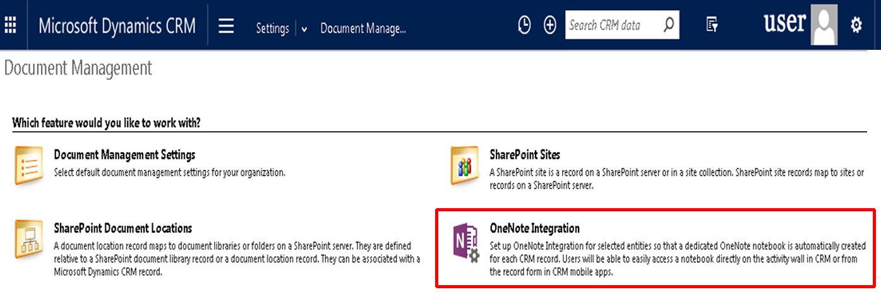This screenshot has width=881, height=304.
Task: Open the settings gear icon
Action: (856, 25)
